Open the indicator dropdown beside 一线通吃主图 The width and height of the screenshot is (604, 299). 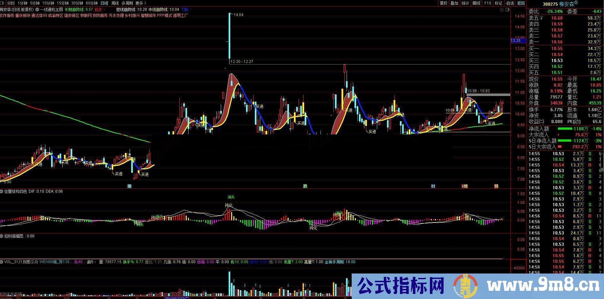37,10
